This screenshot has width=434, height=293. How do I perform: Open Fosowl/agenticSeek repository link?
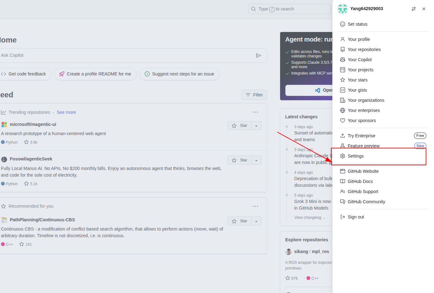(31, 159)
